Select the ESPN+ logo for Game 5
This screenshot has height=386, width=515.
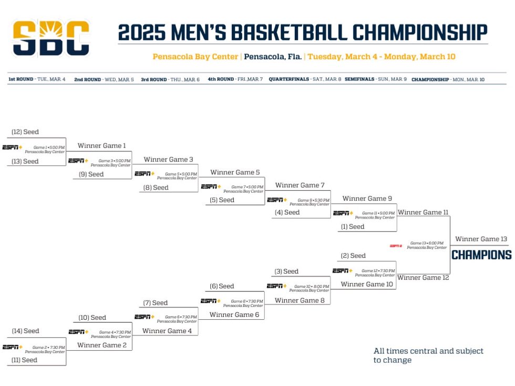(x=145, y=174)
